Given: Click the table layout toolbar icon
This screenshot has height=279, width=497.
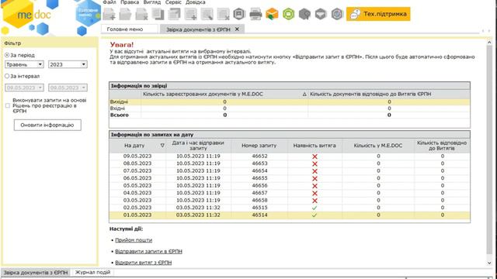Looking at the screenshot, I should [x=174, y=14].
